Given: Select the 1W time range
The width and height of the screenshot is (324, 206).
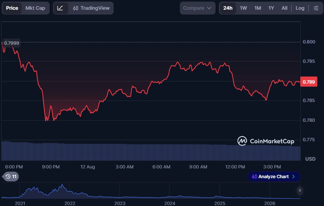Looking at the screenshot, I should (x=243, y=8).
